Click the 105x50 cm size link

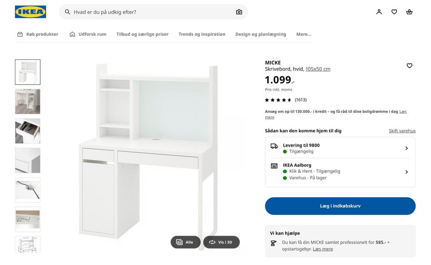coord(318,69)
